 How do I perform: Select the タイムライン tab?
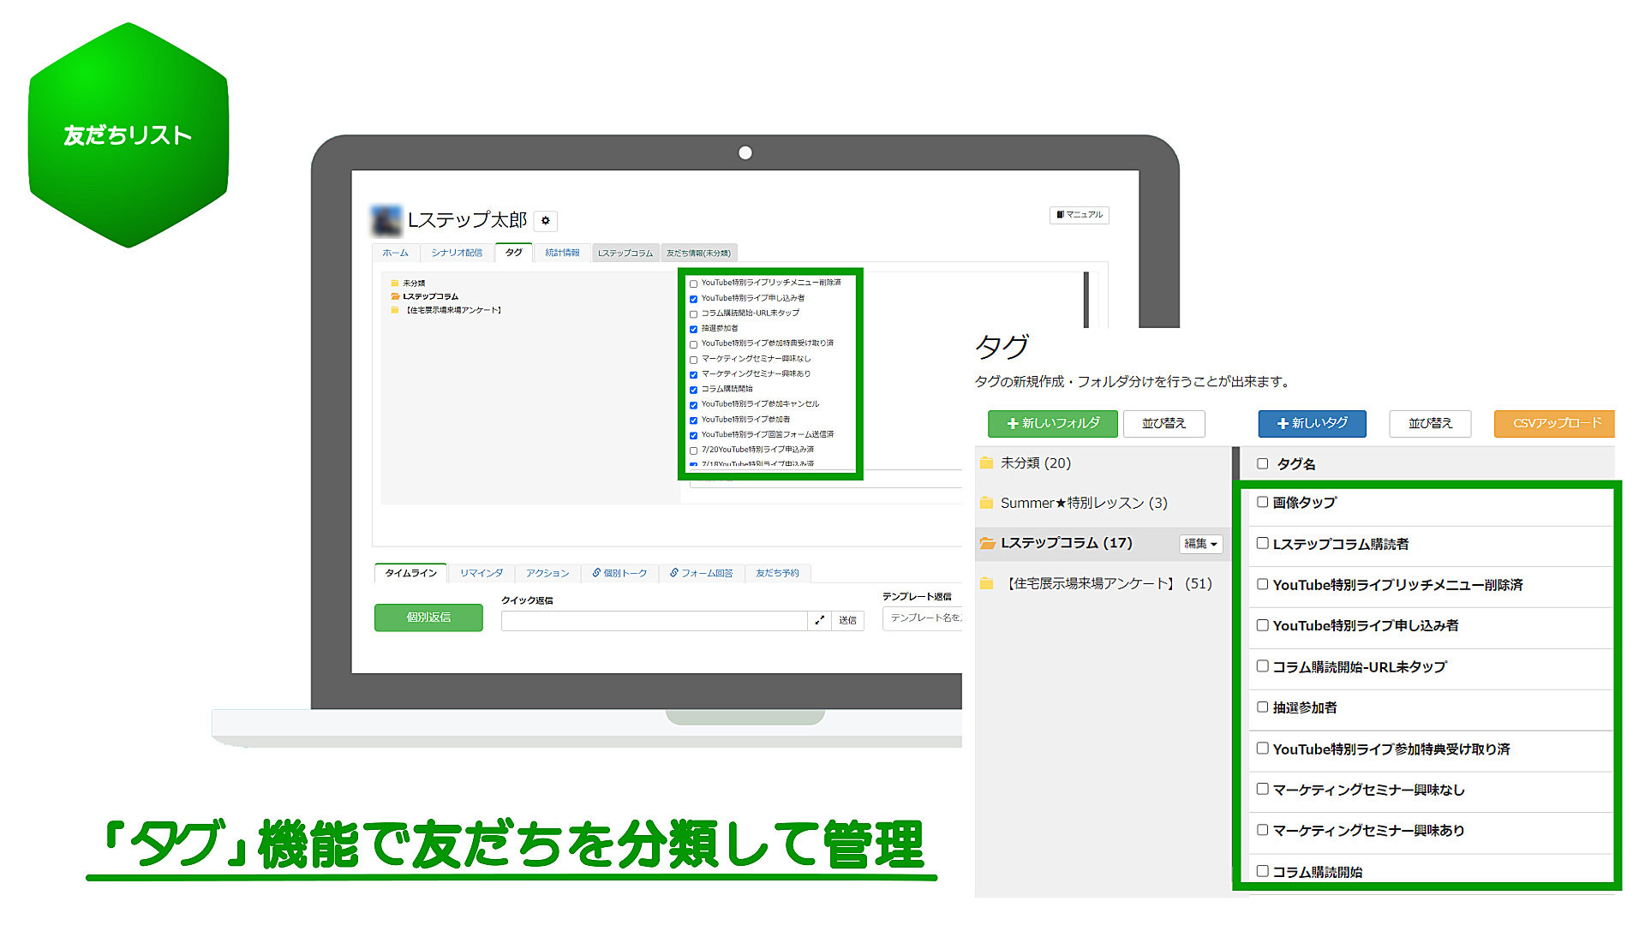click(x=411, y=573)
